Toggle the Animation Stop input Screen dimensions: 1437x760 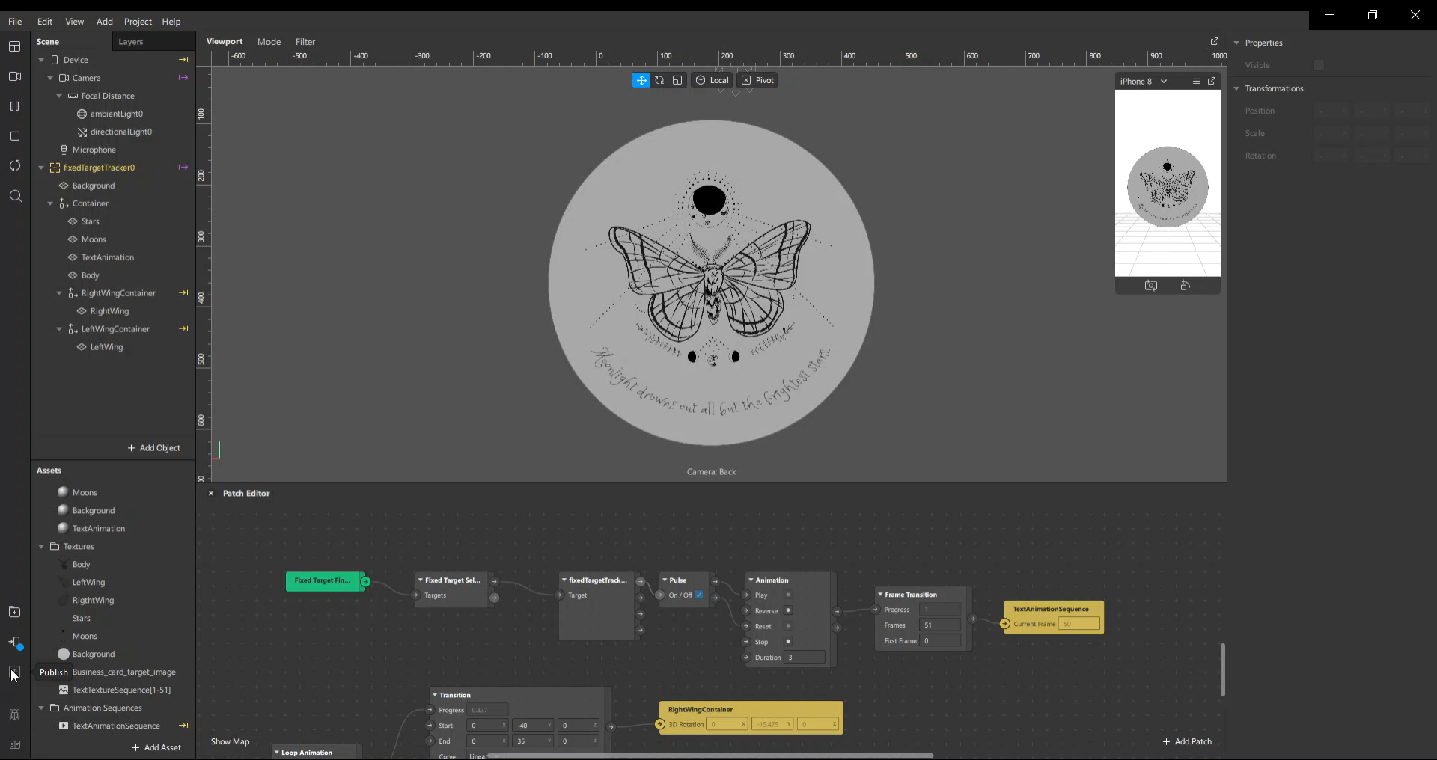click(788, 642)
